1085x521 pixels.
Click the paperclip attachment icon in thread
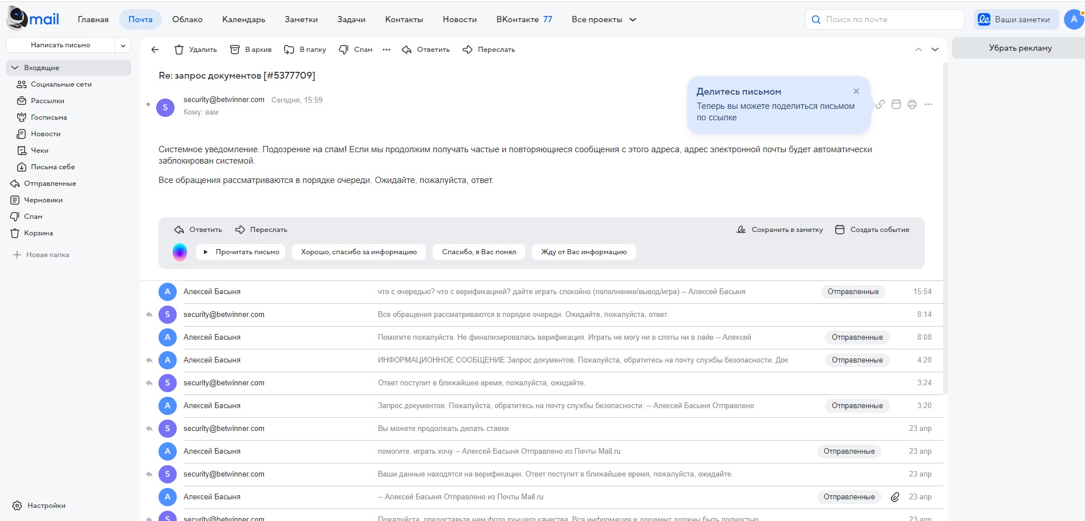(x=895, y=497)
